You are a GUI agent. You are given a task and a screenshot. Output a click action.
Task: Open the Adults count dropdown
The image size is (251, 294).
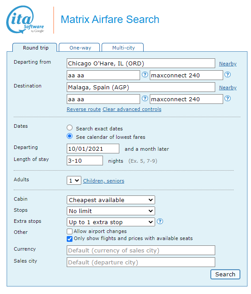(74, 180)
